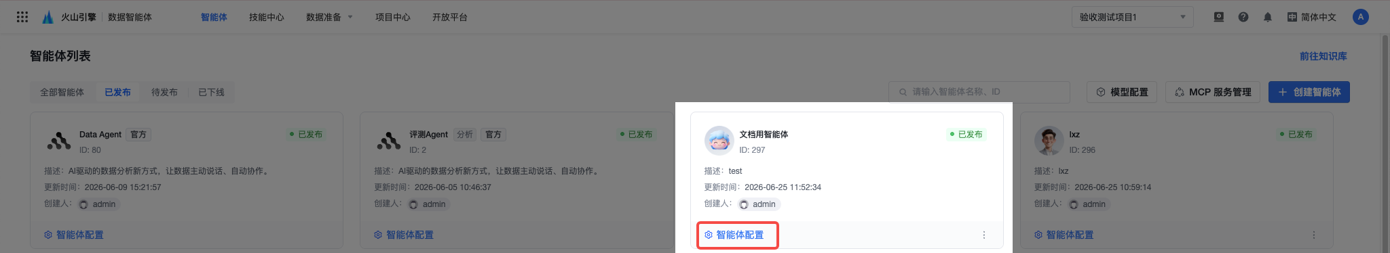Open MCP 服务管理 button
Screen dimensions: 1390x253
point(1213,92)
